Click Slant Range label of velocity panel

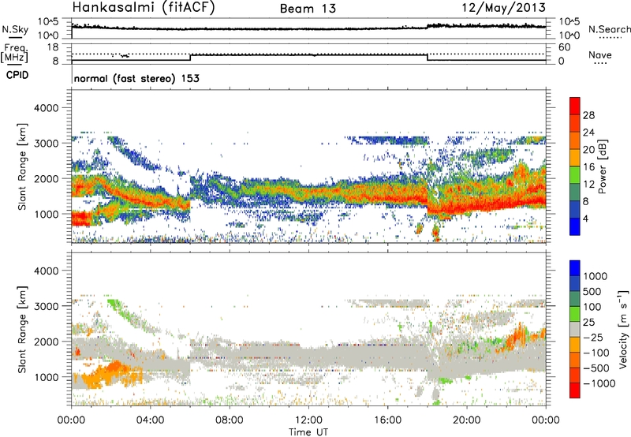pos(22,330)
